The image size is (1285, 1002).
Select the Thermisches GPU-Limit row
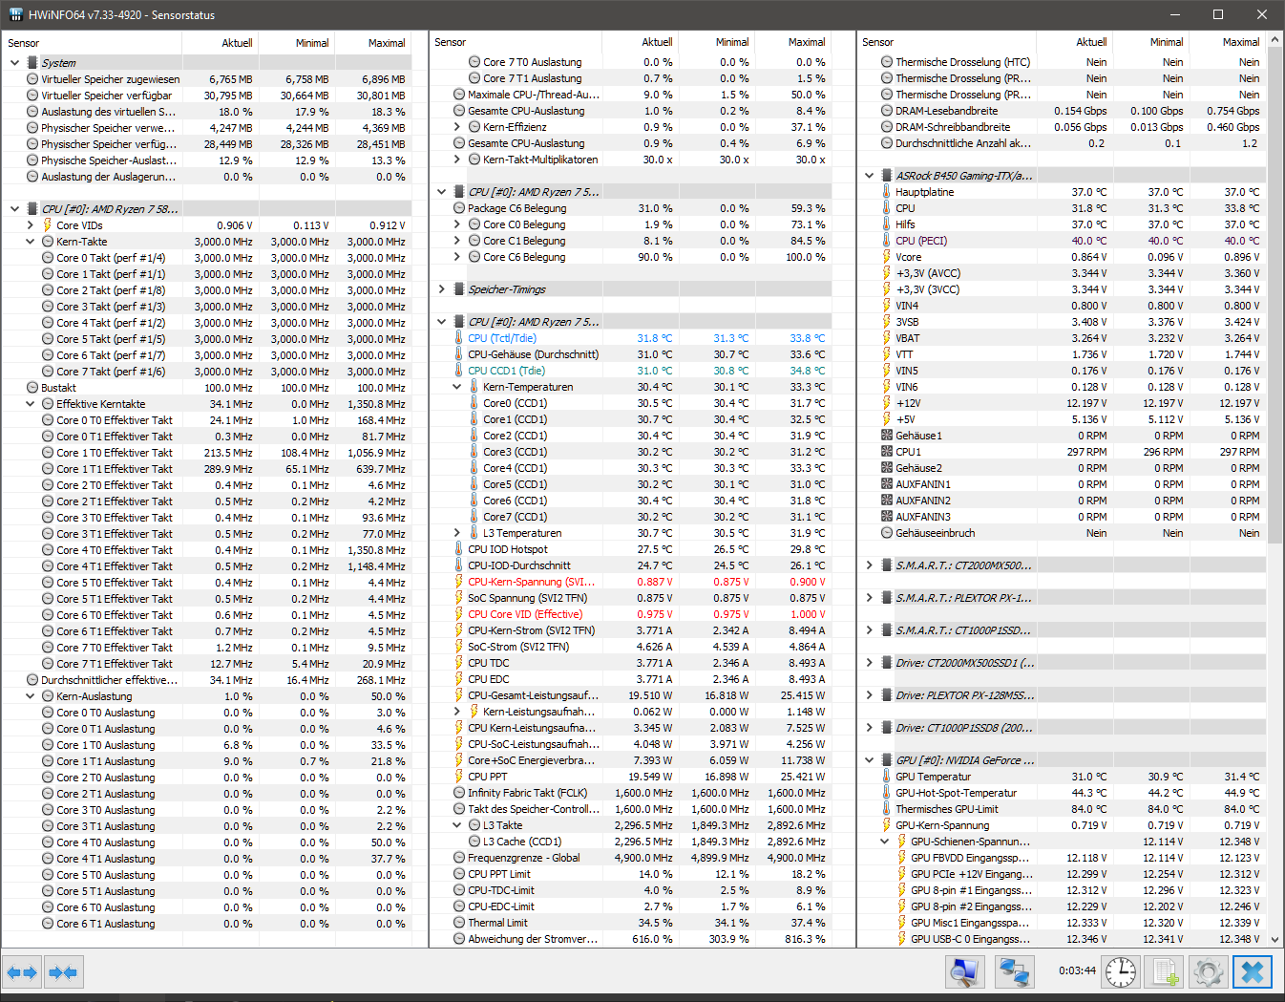pyautogui.click(x=1062, y=809)
